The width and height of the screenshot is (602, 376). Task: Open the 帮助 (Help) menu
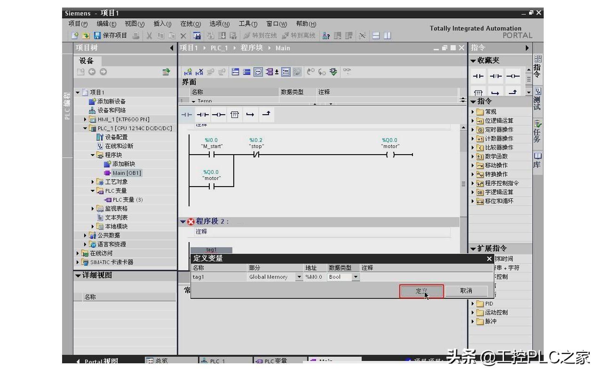point(306,24)
